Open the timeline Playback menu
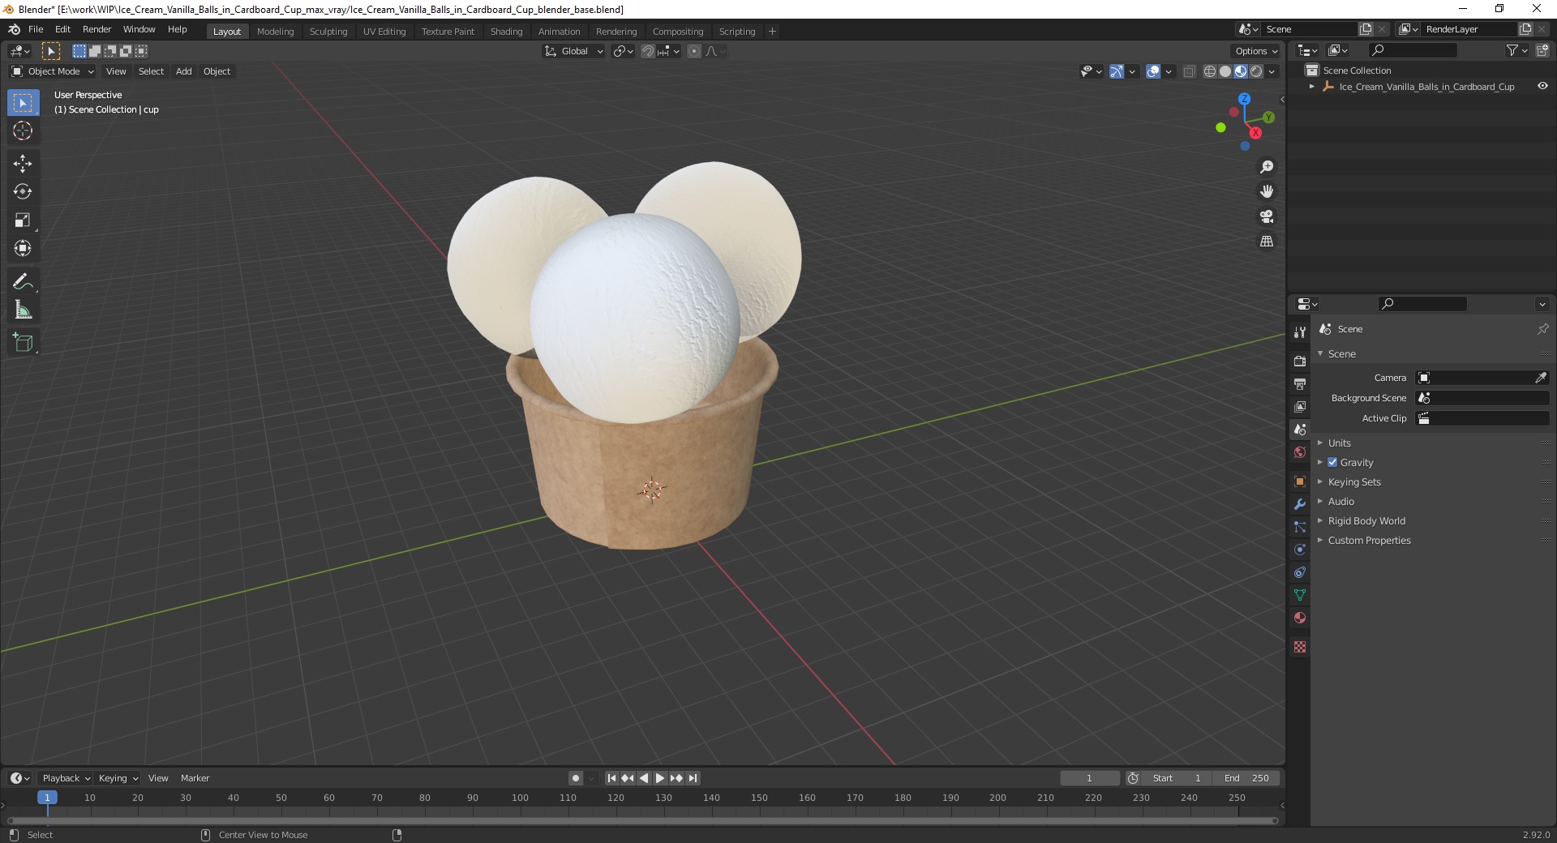The image size is (1557, 843). click(66, 778)
